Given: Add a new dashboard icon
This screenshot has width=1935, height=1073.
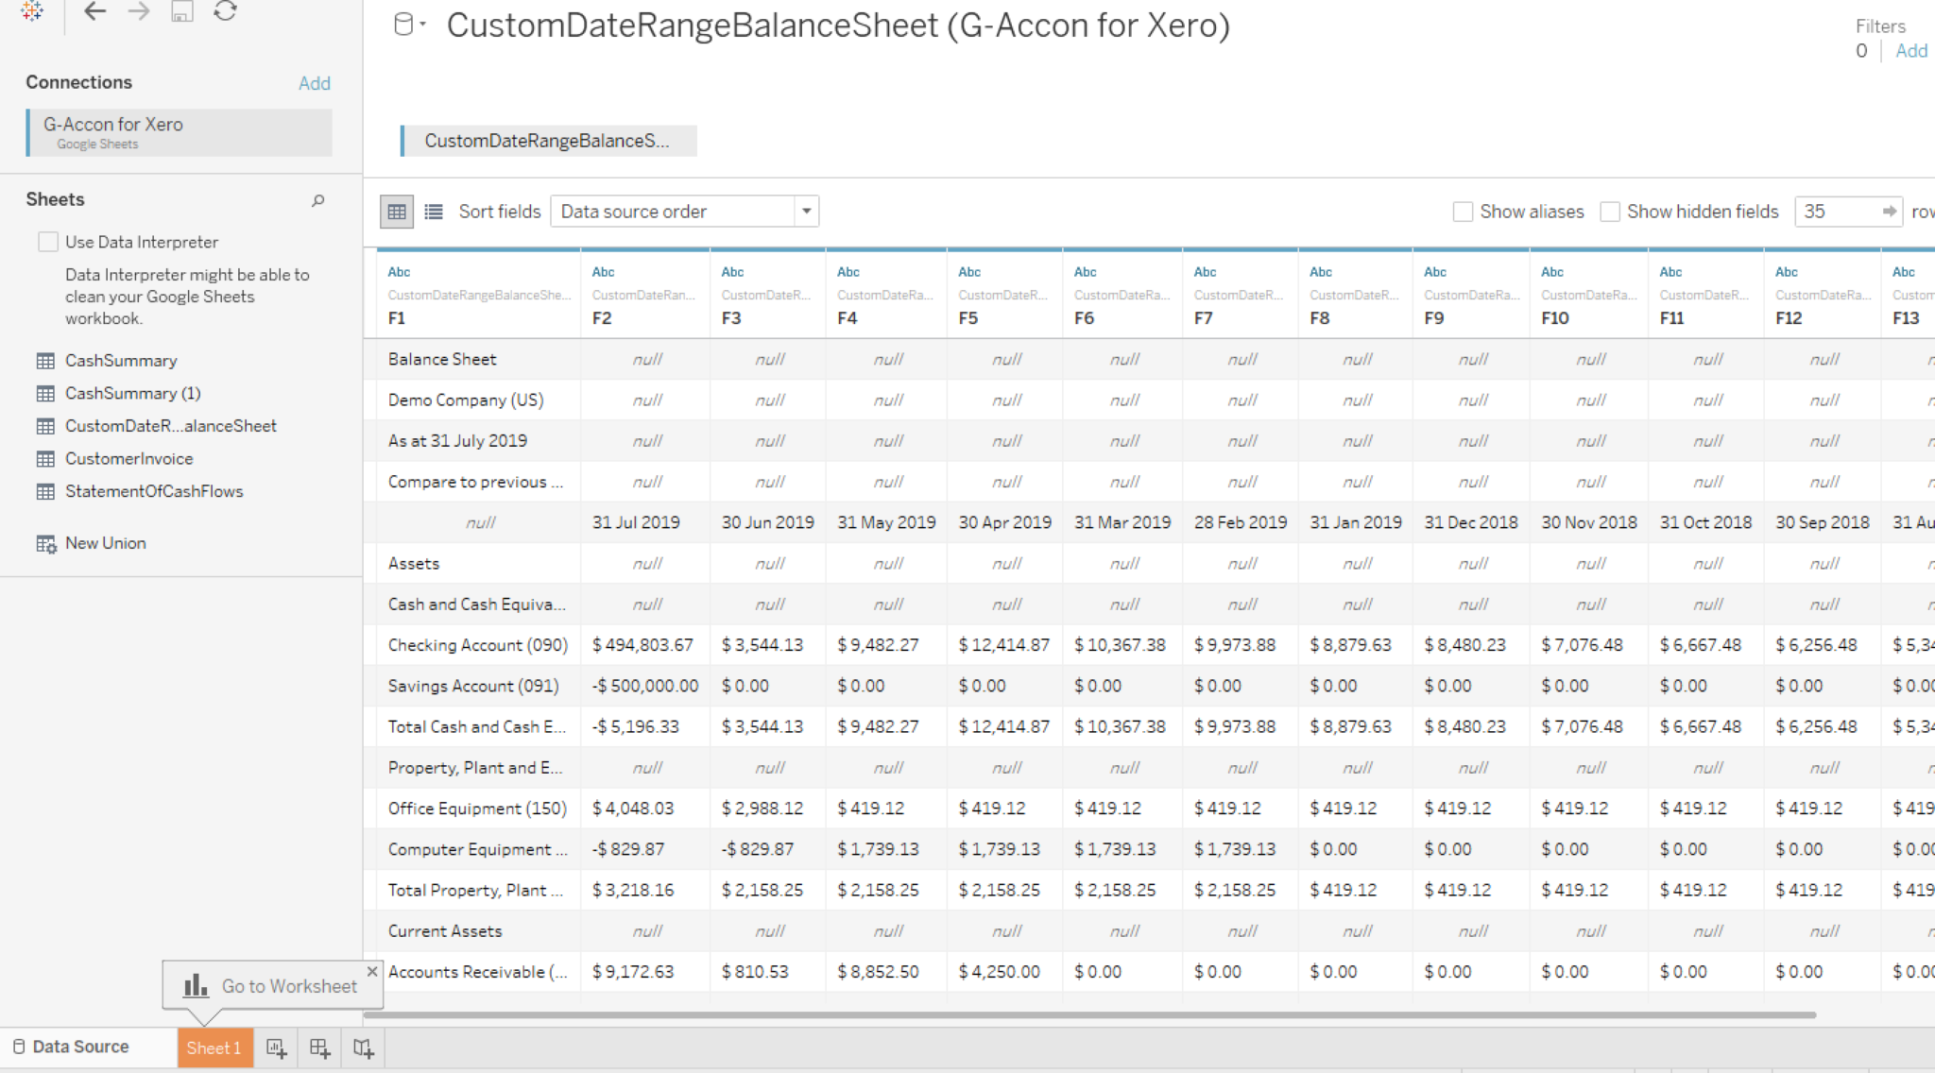Looking at the screenshot, I should click(319, 1048).
